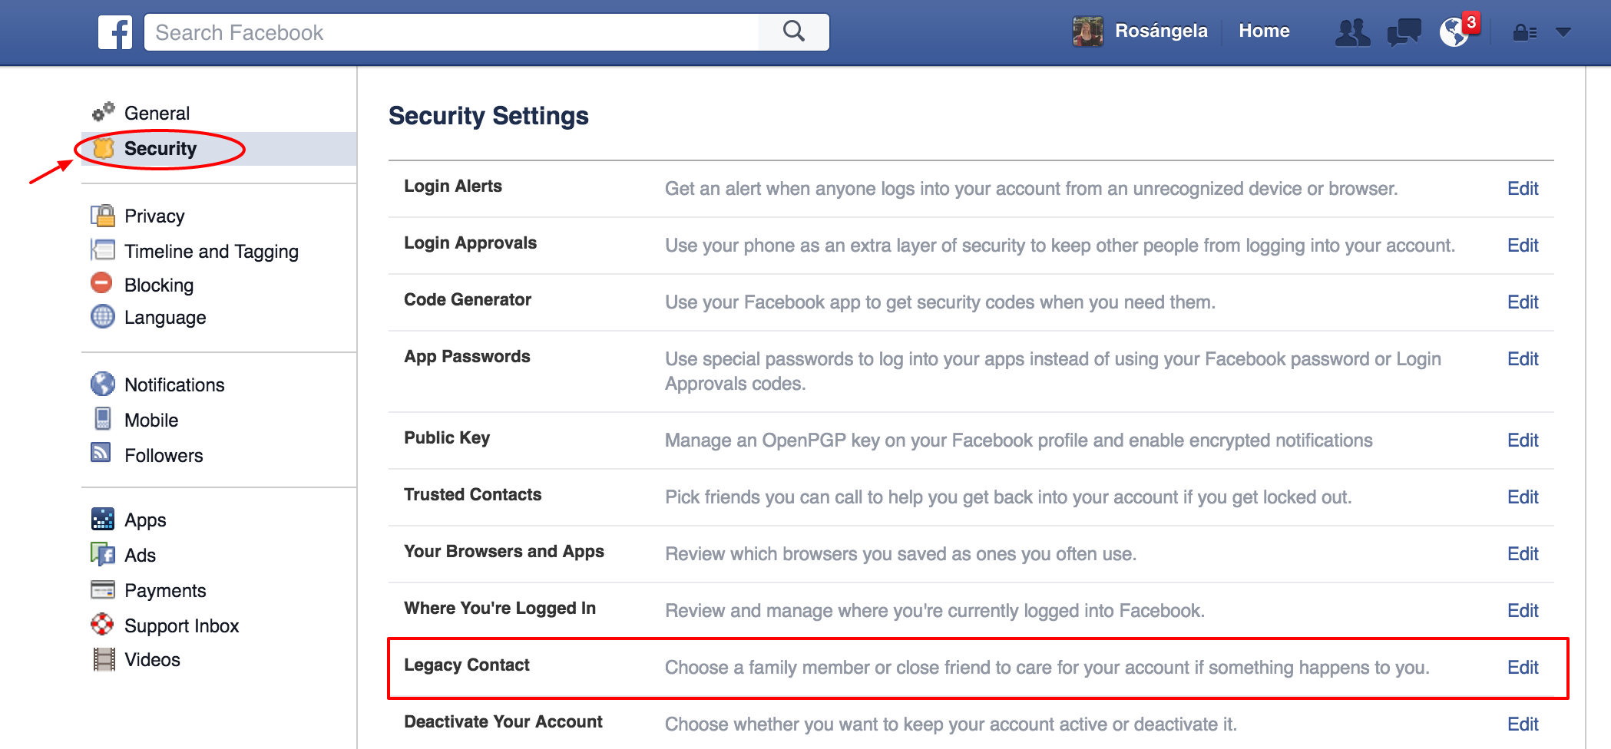This screenshot has height=749, width=1611.
Task: Expand the Trusted Contacts row
Action: 473,495
